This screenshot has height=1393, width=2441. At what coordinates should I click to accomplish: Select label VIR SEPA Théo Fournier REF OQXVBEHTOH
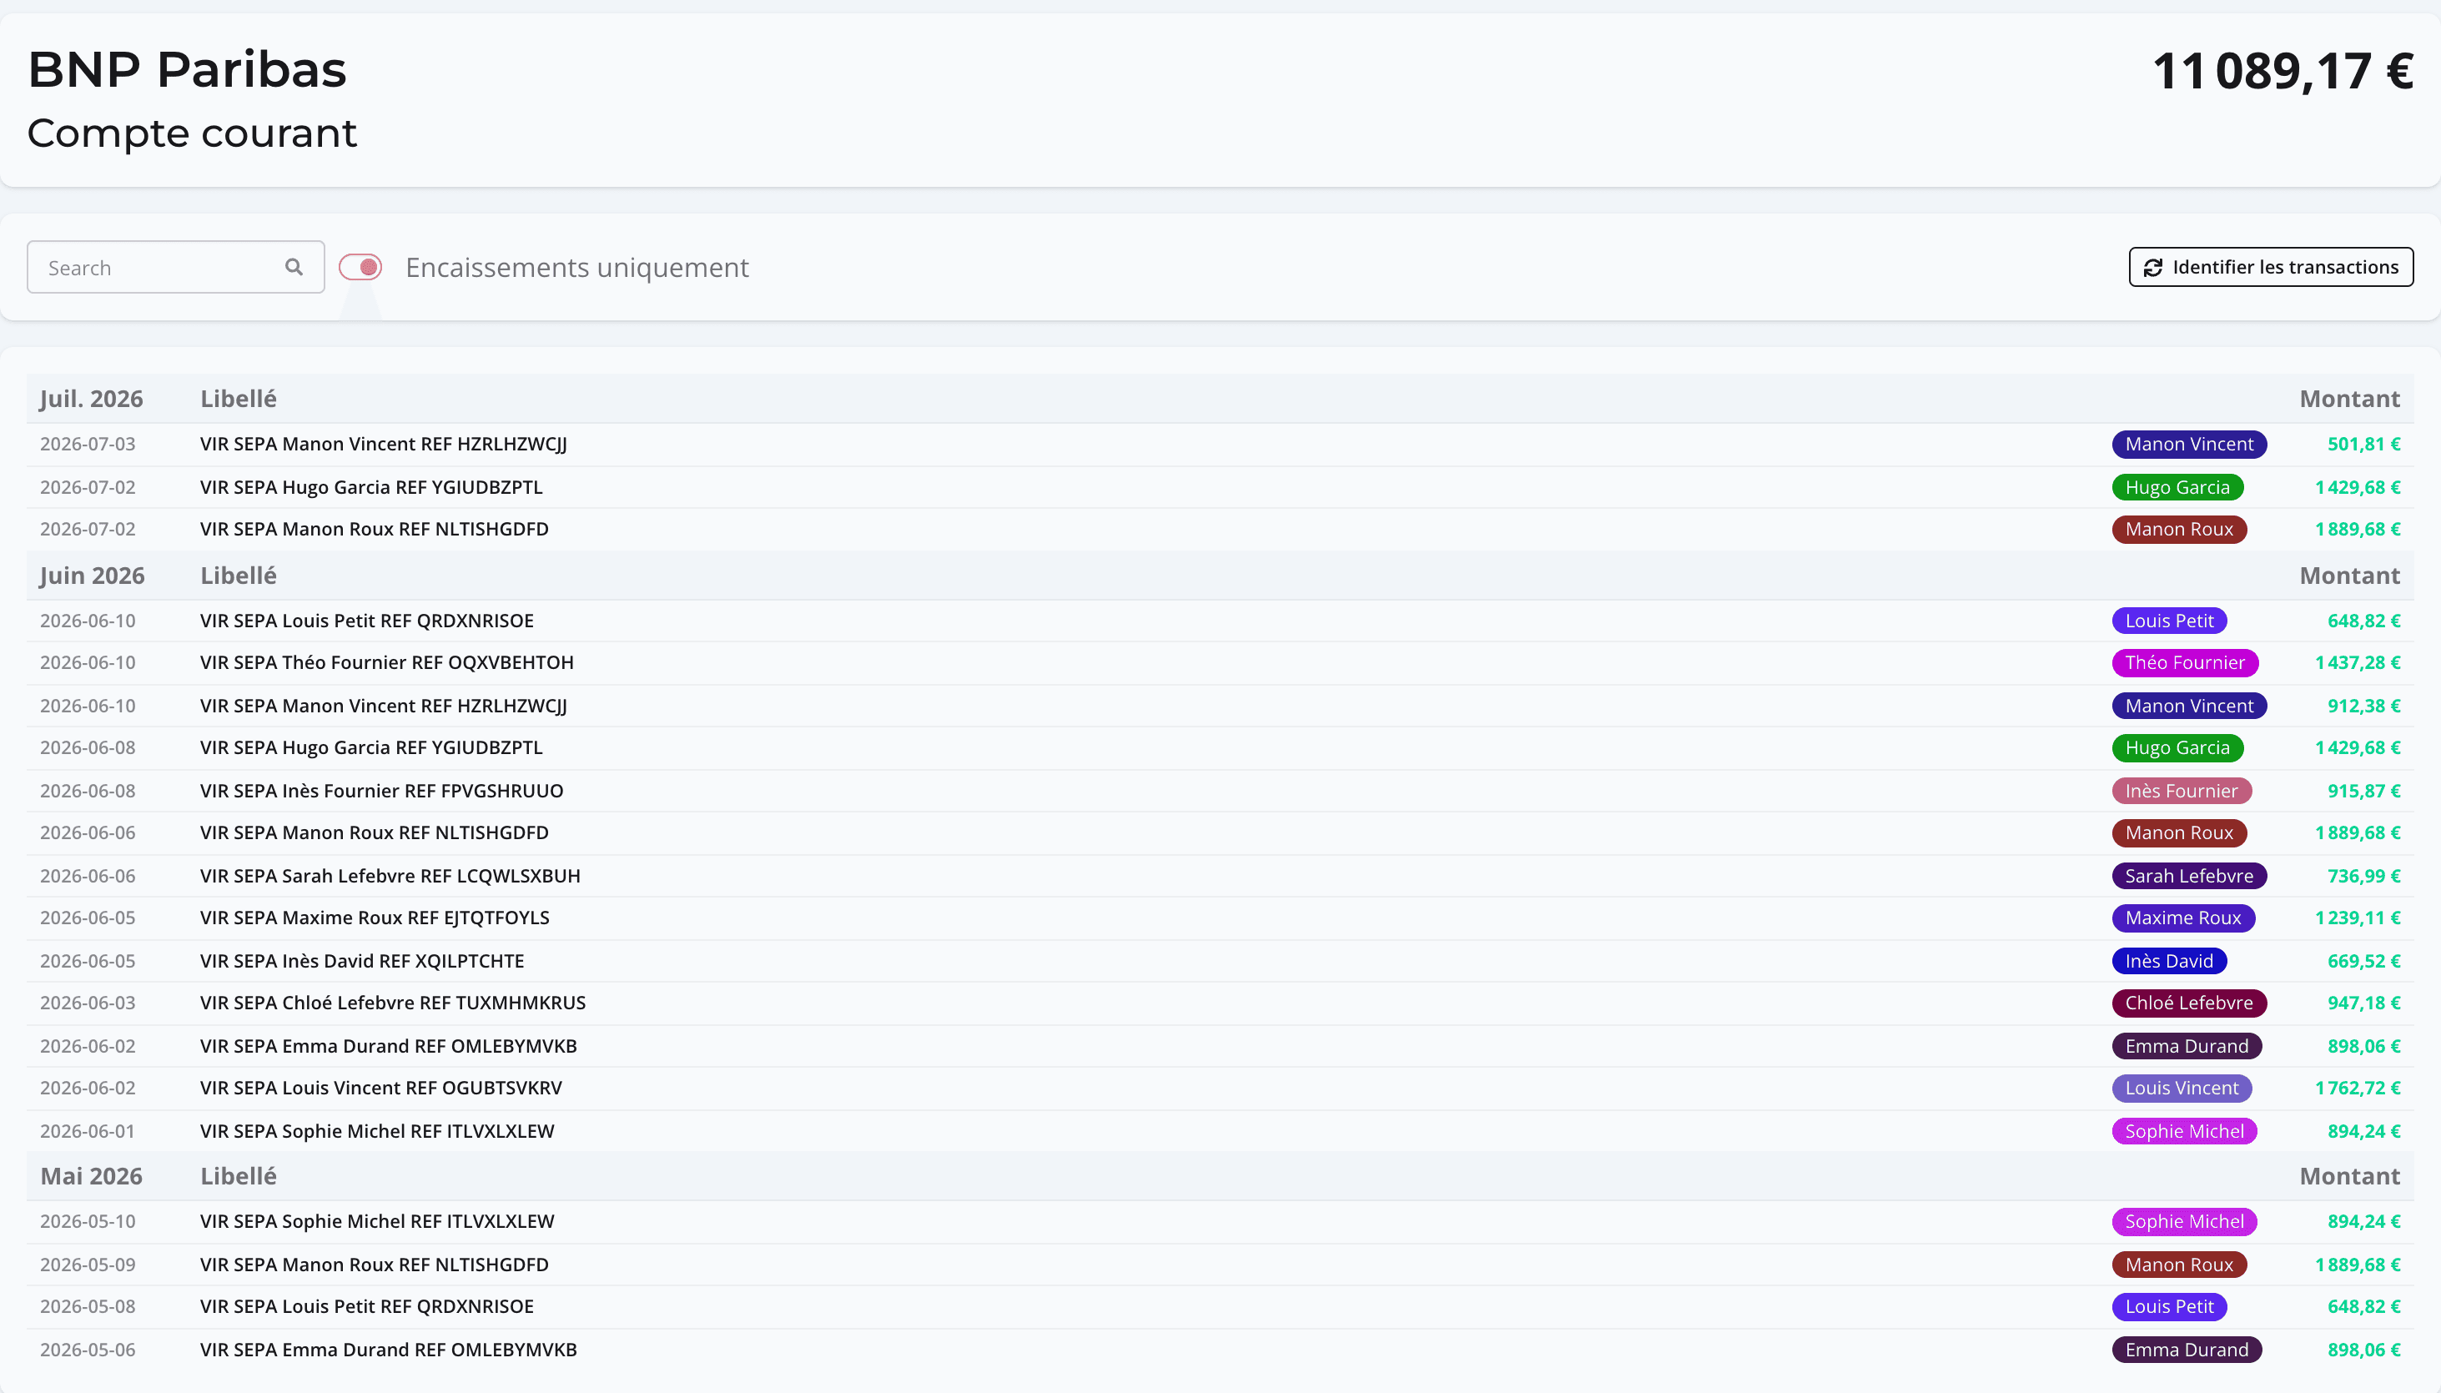pyautogui.click(x=386, y=663)
